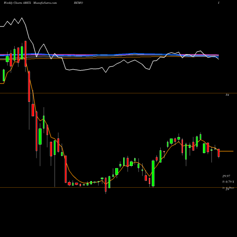
Task: Click the 'Weekly Charts AMEX' title text
Action: [x=18, y=3]
